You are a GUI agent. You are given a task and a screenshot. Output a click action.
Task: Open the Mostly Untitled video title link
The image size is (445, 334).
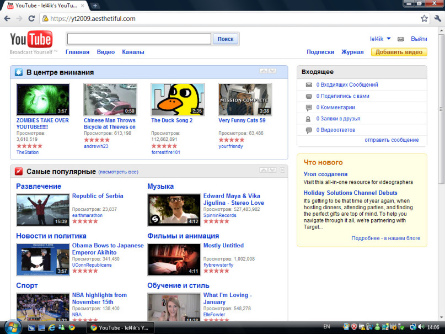pyautogui.click(x=223, y=246)
